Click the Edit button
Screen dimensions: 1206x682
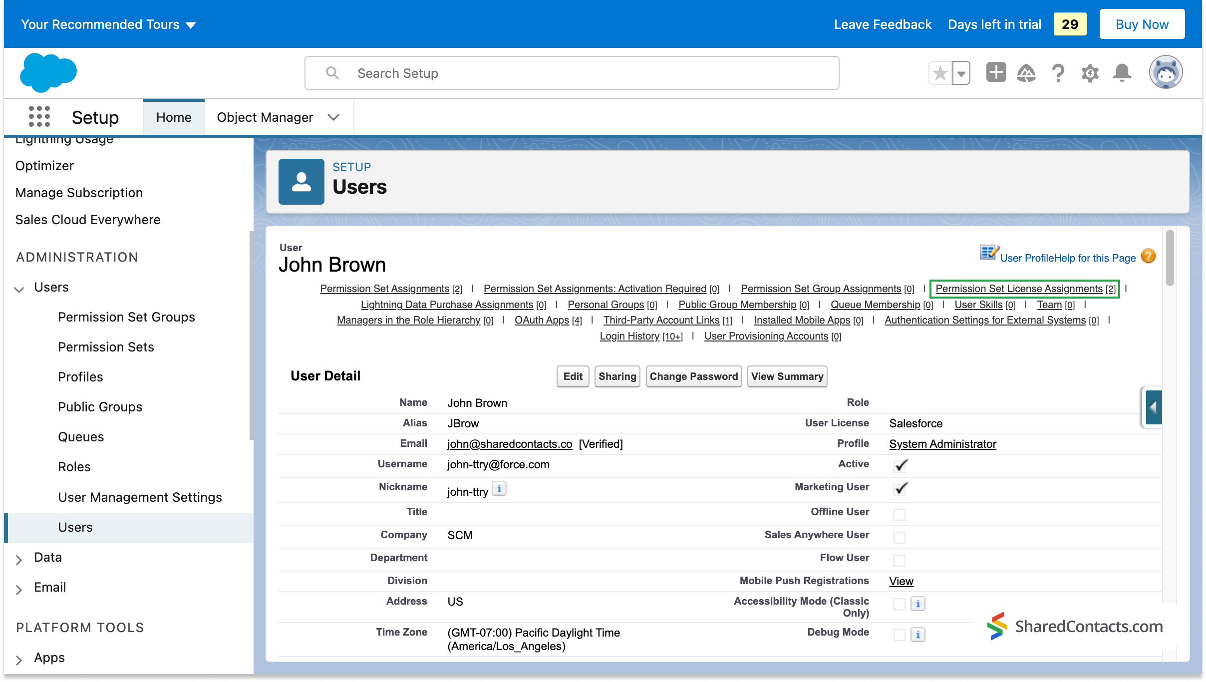tap(573, 376)
